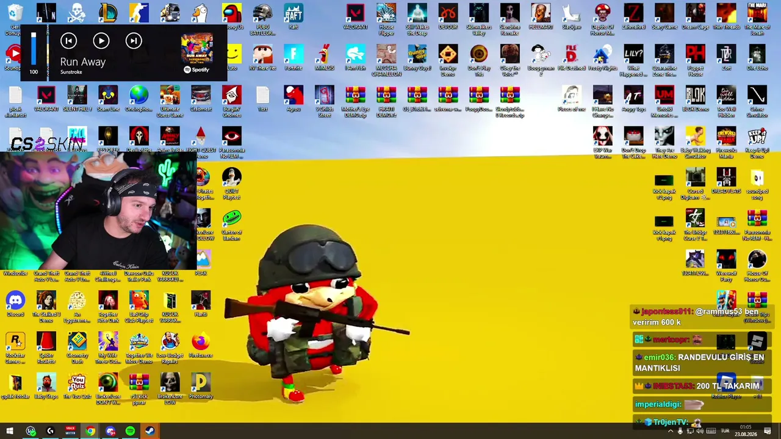Open the Keep It Up! Demo shortcut
Screen dimensions: 781x439
(x=757, y=143)
